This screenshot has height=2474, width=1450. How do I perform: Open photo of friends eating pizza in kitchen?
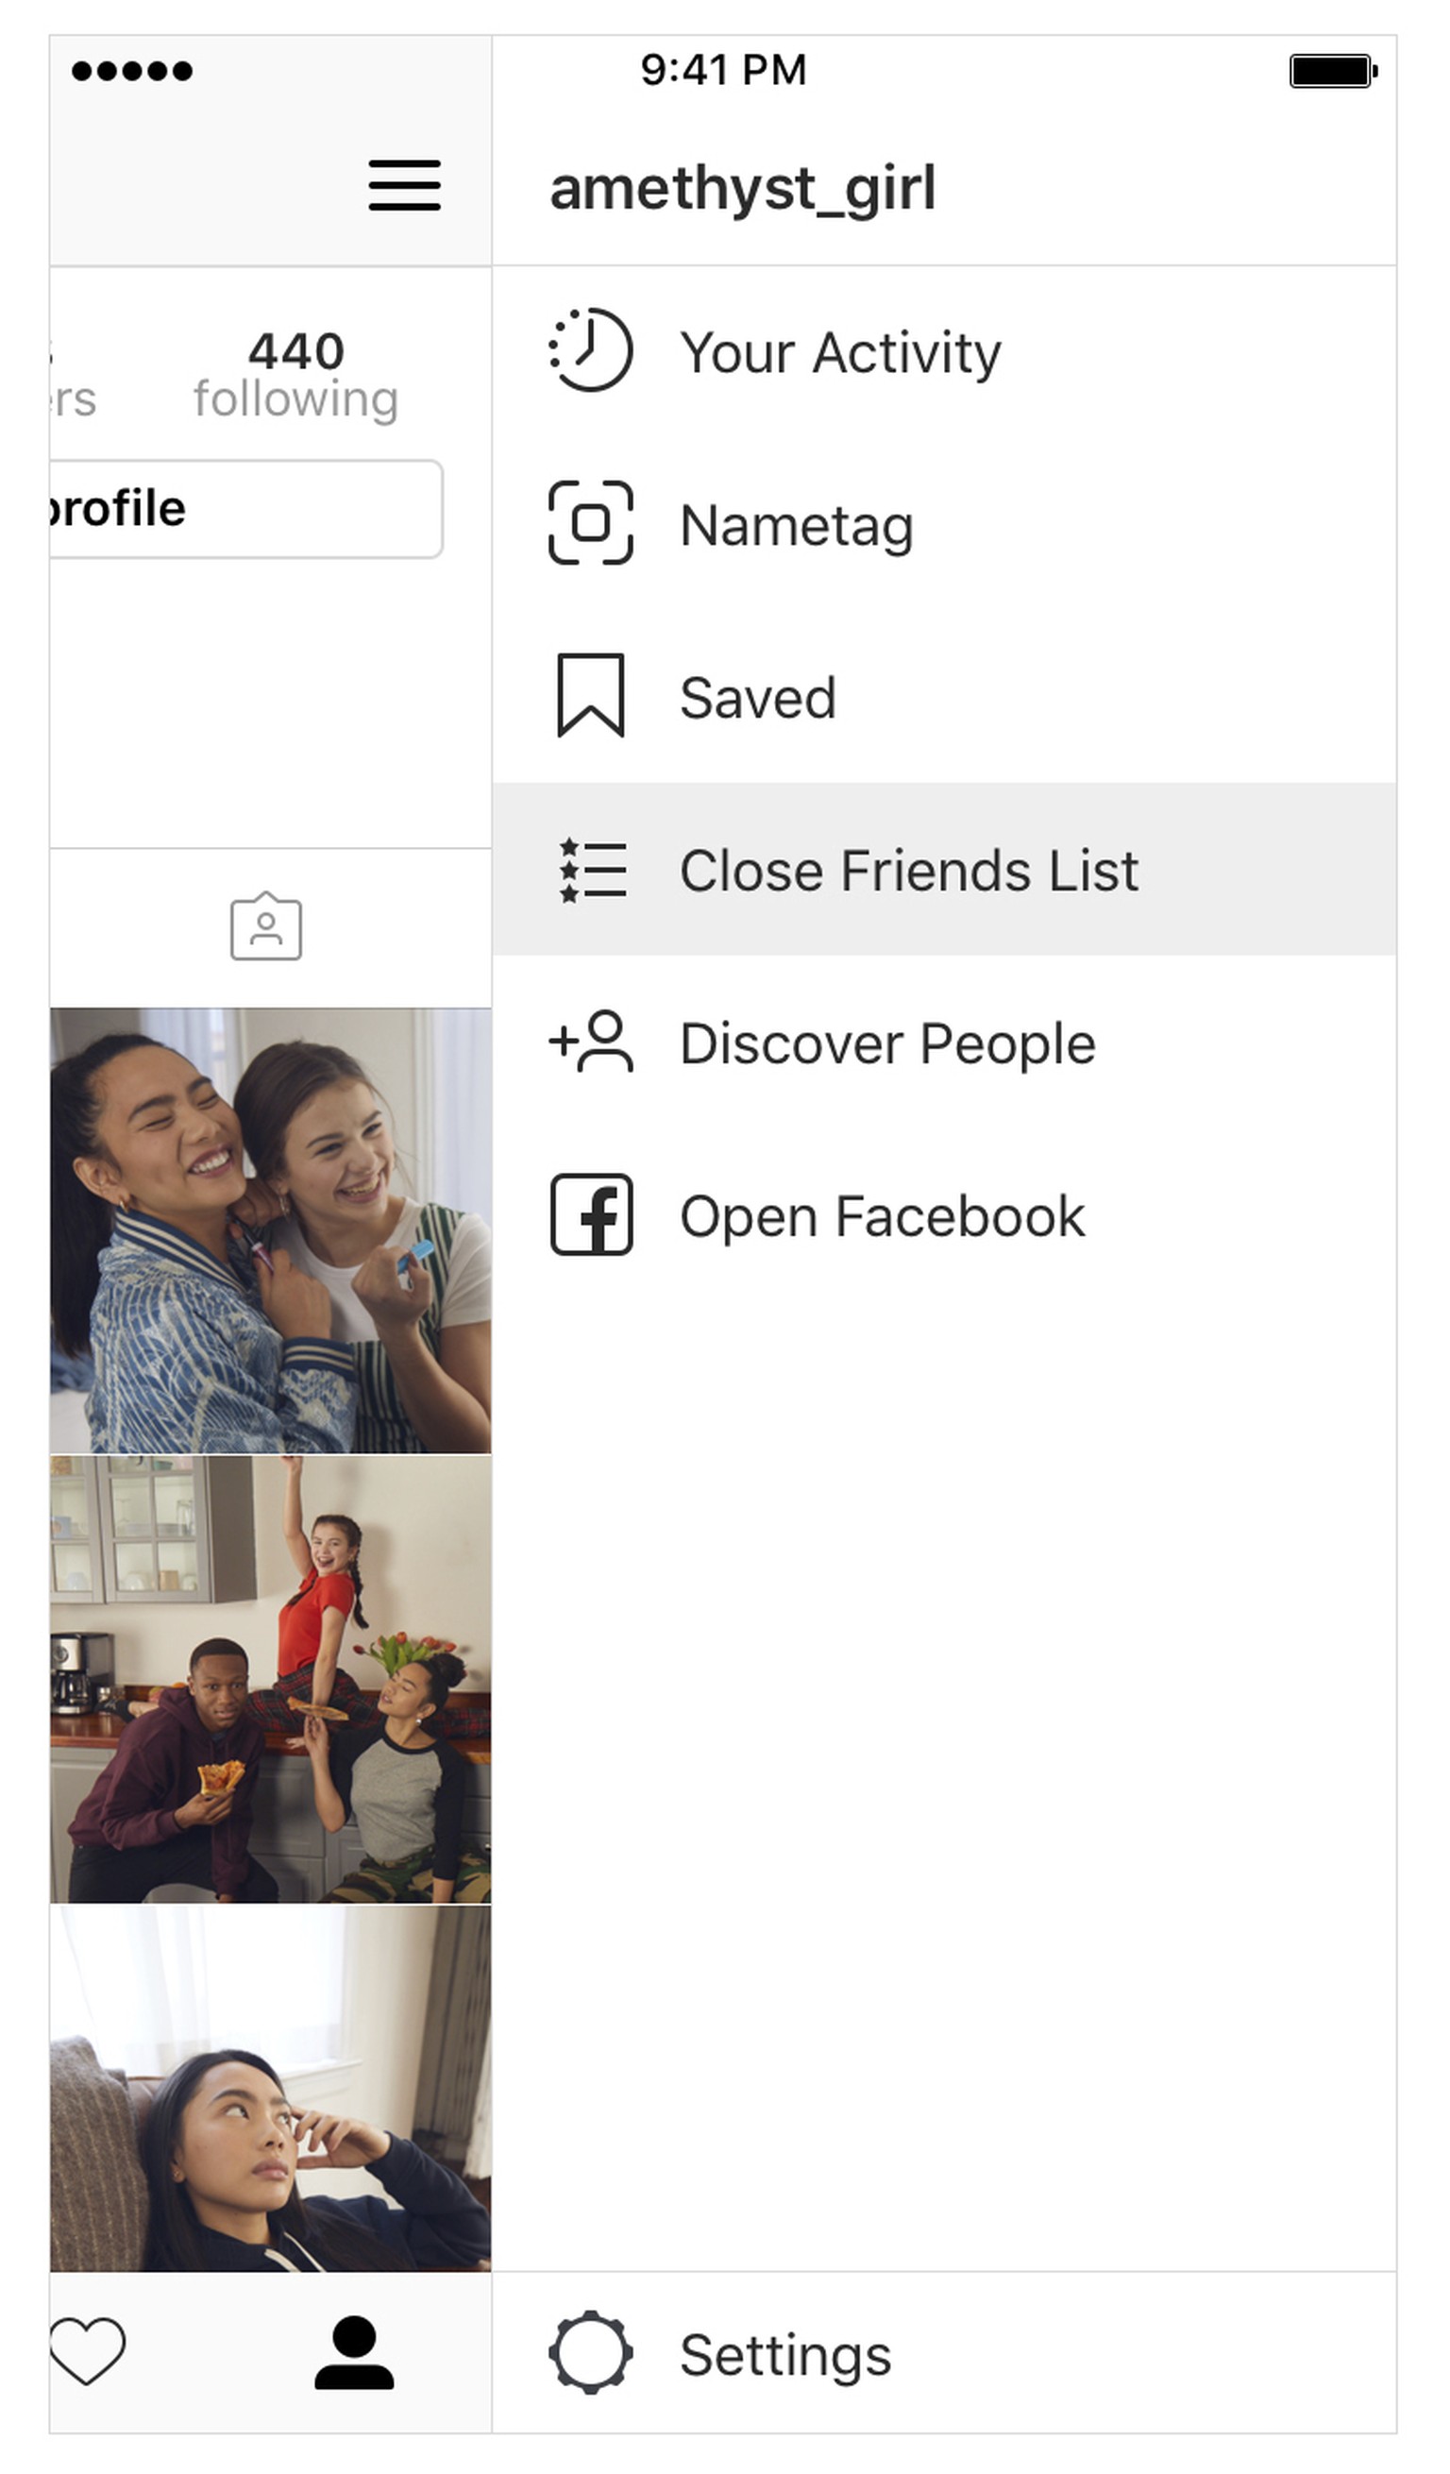tap(271, 1680)
